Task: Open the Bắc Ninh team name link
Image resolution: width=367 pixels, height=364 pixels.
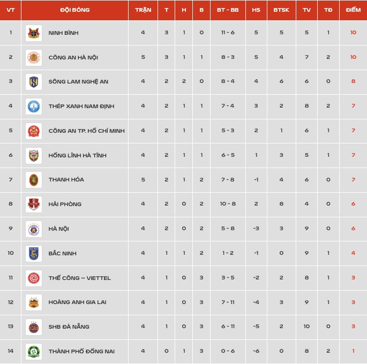Action: (63, 253)
